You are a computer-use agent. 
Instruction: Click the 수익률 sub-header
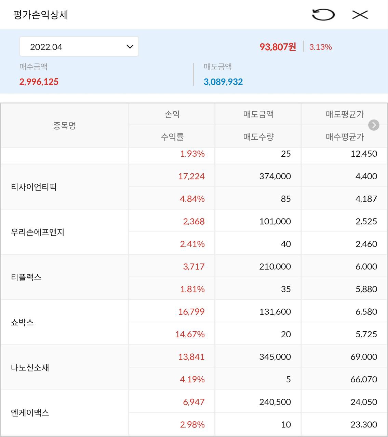coord(172,137)
